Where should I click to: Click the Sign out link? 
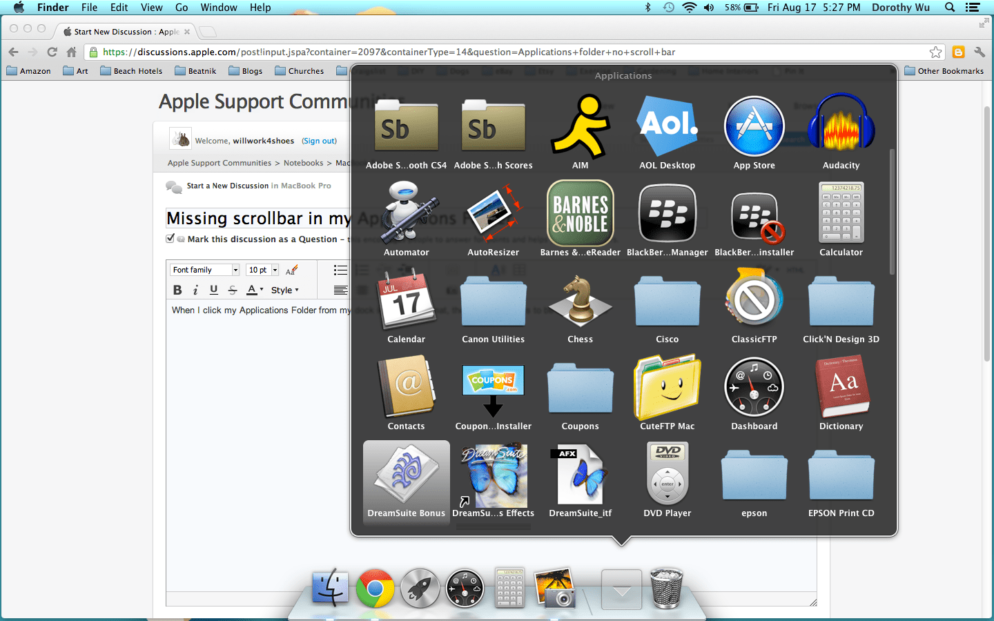(x=319, y=141)
